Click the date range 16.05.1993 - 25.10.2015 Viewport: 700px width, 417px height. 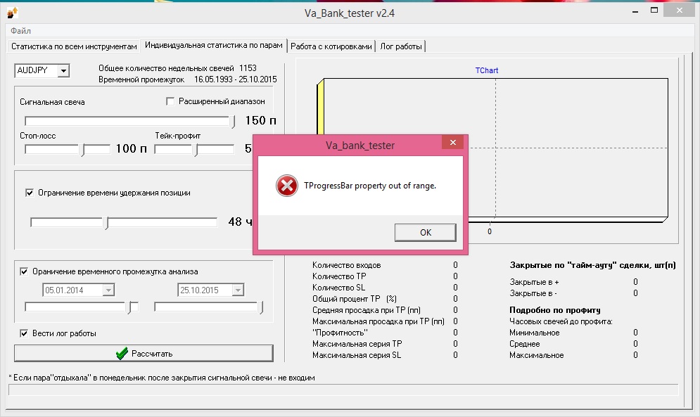(235, 79)
